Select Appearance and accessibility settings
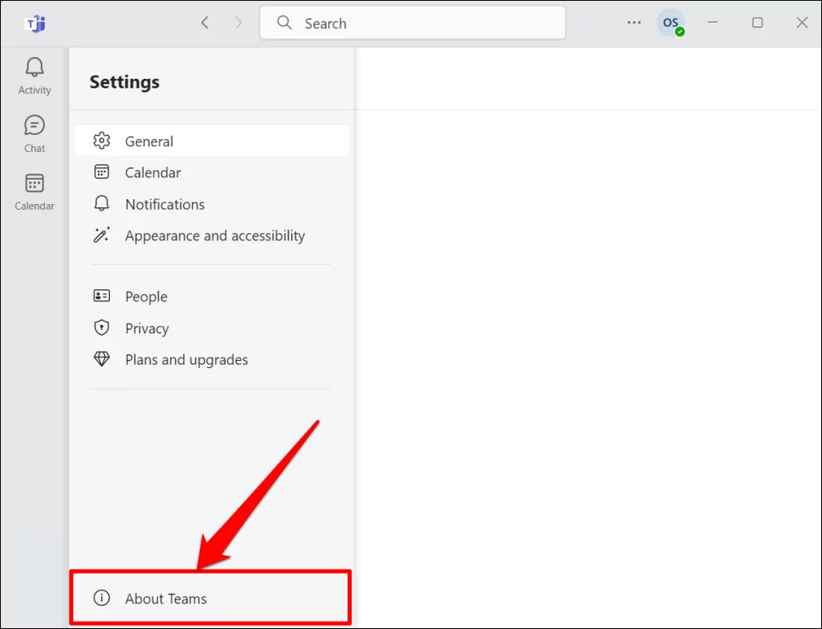 [x=214, y=236]
